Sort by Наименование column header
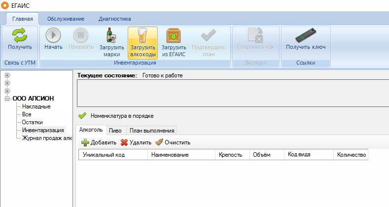 [x=181, y=155]
